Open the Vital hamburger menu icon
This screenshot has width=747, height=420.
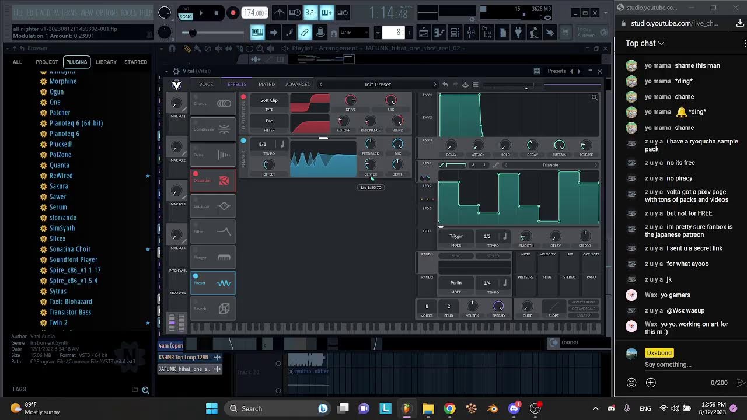coord(475,85)
